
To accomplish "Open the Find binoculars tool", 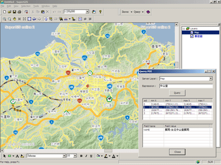I will (61, 19).
